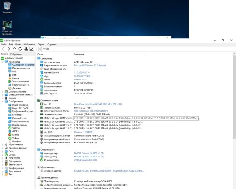
Task: Select the Датчики sensor tree item
Action: 15,88
